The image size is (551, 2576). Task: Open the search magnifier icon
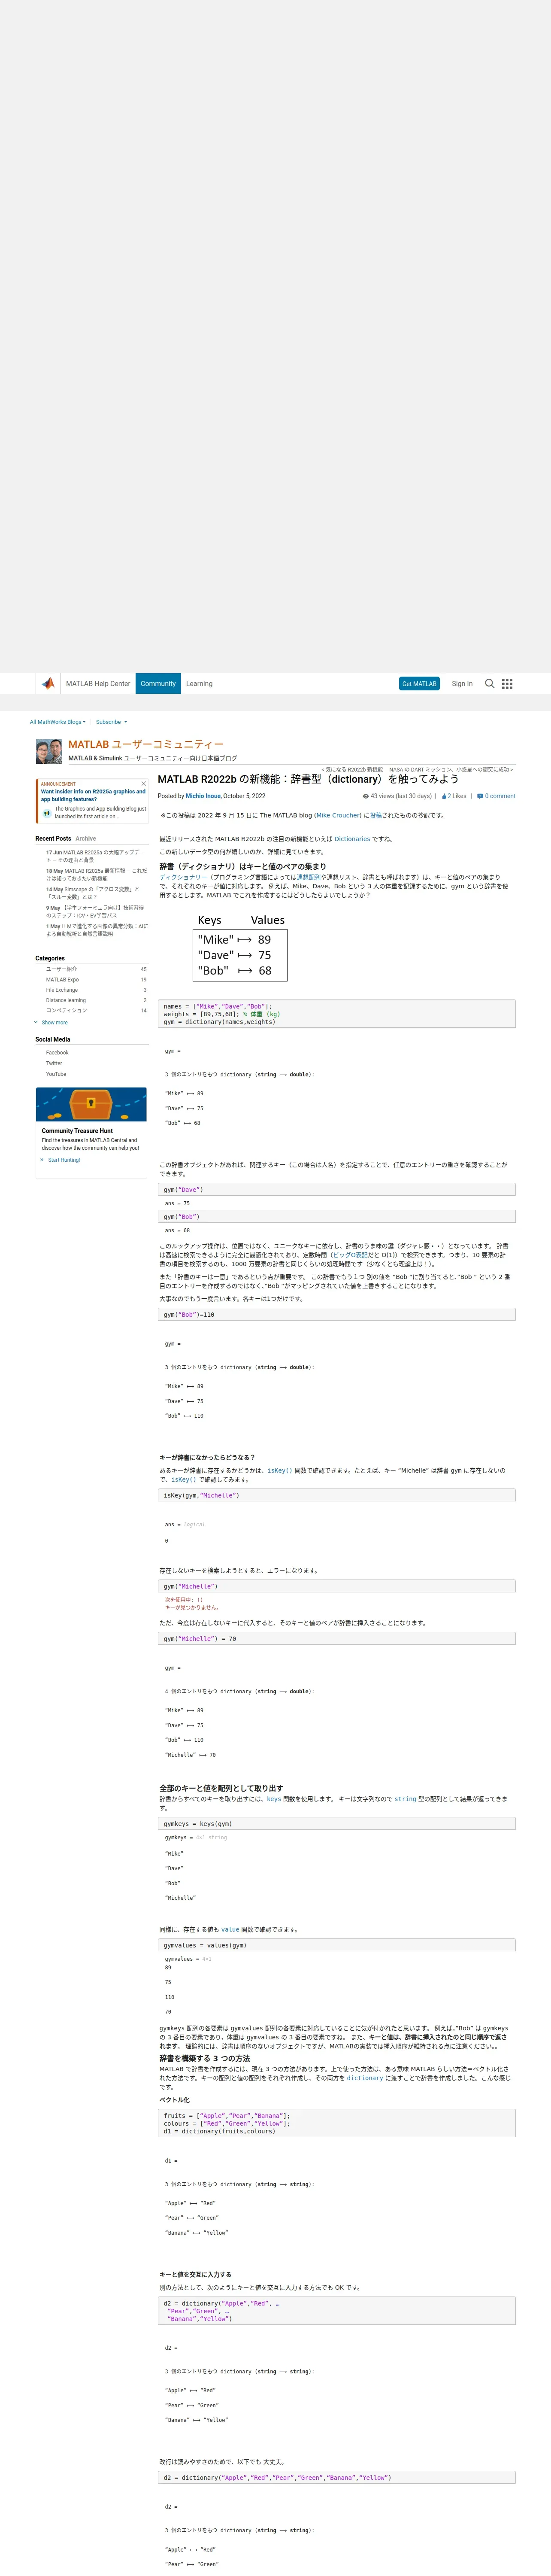pyautogui.click(x=489, y=683)
